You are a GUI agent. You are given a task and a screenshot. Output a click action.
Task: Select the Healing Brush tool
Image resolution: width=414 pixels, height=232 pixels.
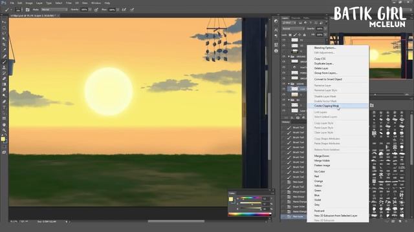click(4, 56)
